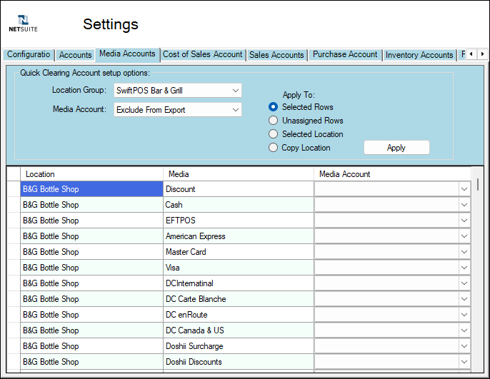Click B&G Bottle Shop location in Visa row

(x=91, y=268)
